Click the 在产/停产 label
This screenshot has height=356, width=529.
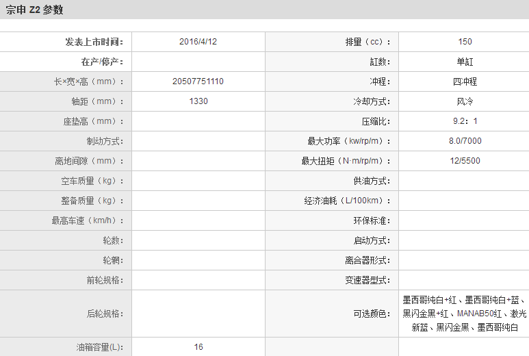[x=103, y=62]
